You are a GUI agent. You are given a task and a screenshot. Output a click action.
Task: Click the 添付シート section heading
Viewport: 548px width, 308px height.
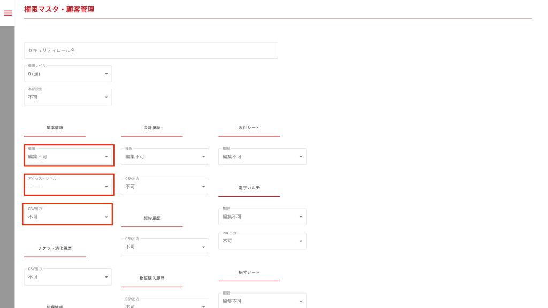[249, 128]
